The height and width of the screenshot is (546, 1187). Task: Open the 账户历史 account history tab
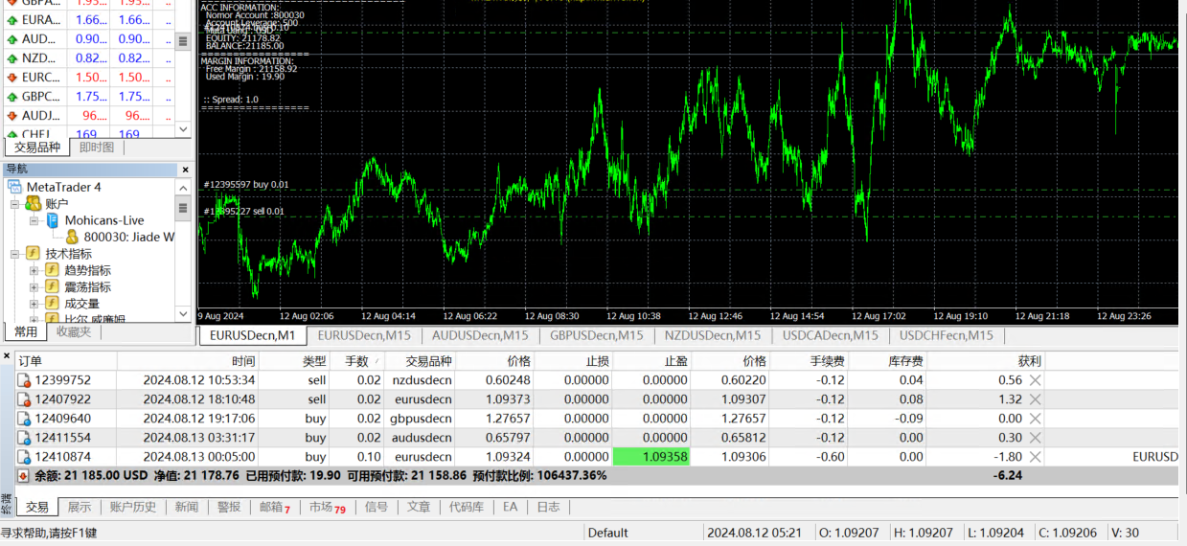tap(133, 507)
